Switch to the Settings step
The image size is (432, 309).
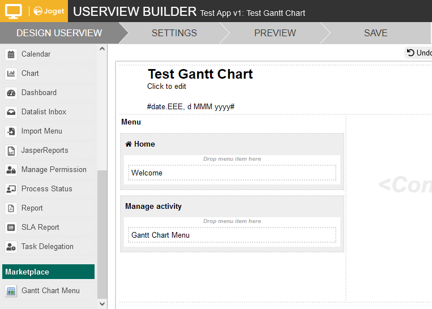[x=174, y=33]
